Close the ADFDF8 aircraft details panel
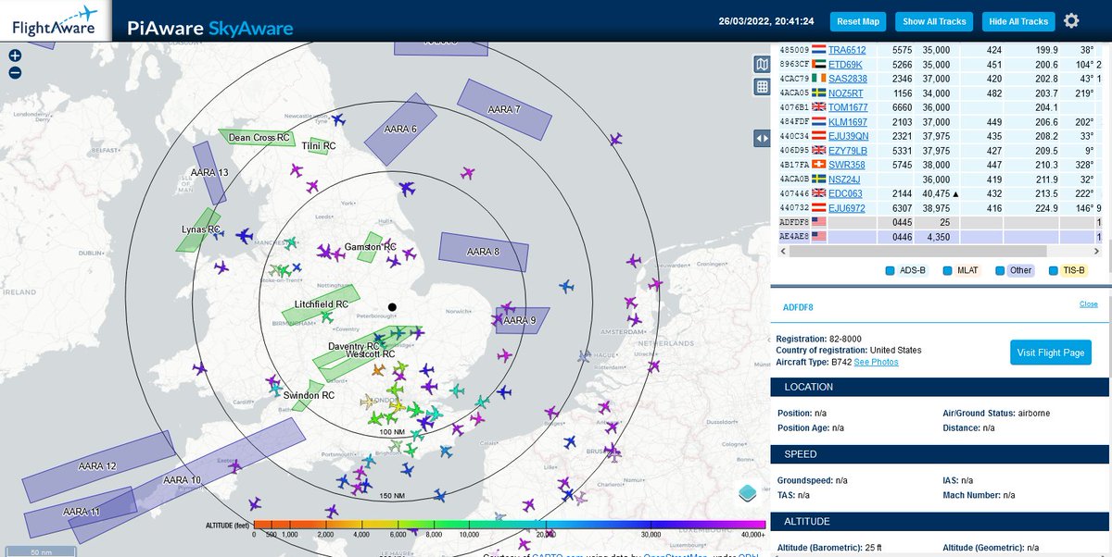This screenshot has height=557, width=1112. pyautogui.click(x=1088, y=304)
